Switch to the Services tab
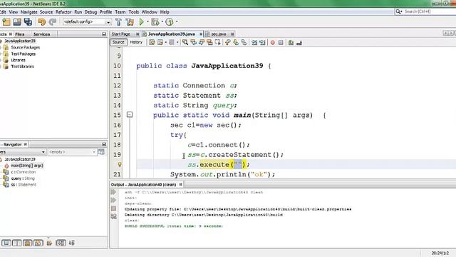The width and height of the screenshot is (456, 257). [x=41, y=34]
